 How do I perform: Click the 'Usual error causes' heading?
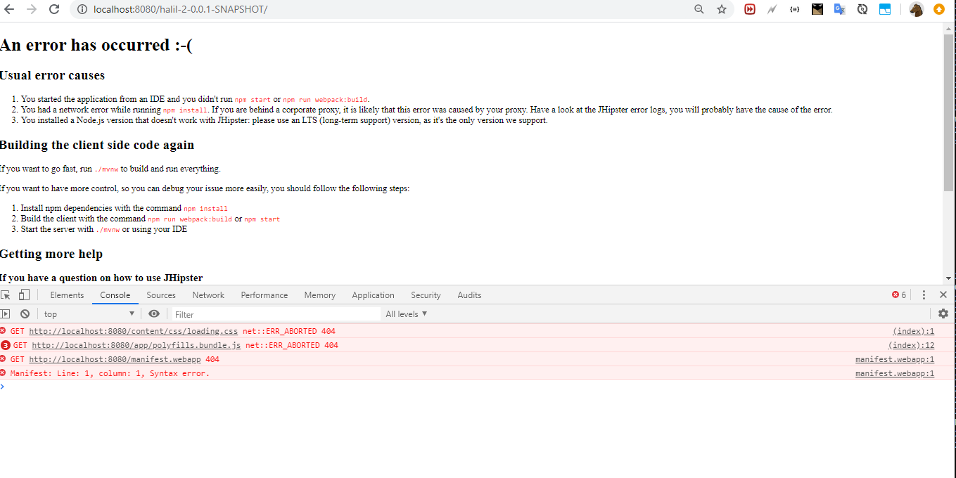click(52, 75)
